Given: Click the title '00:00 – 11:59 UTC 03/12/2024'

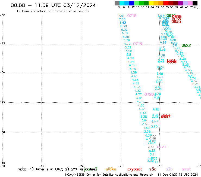Looking at the screenshot, I should 53,5.
